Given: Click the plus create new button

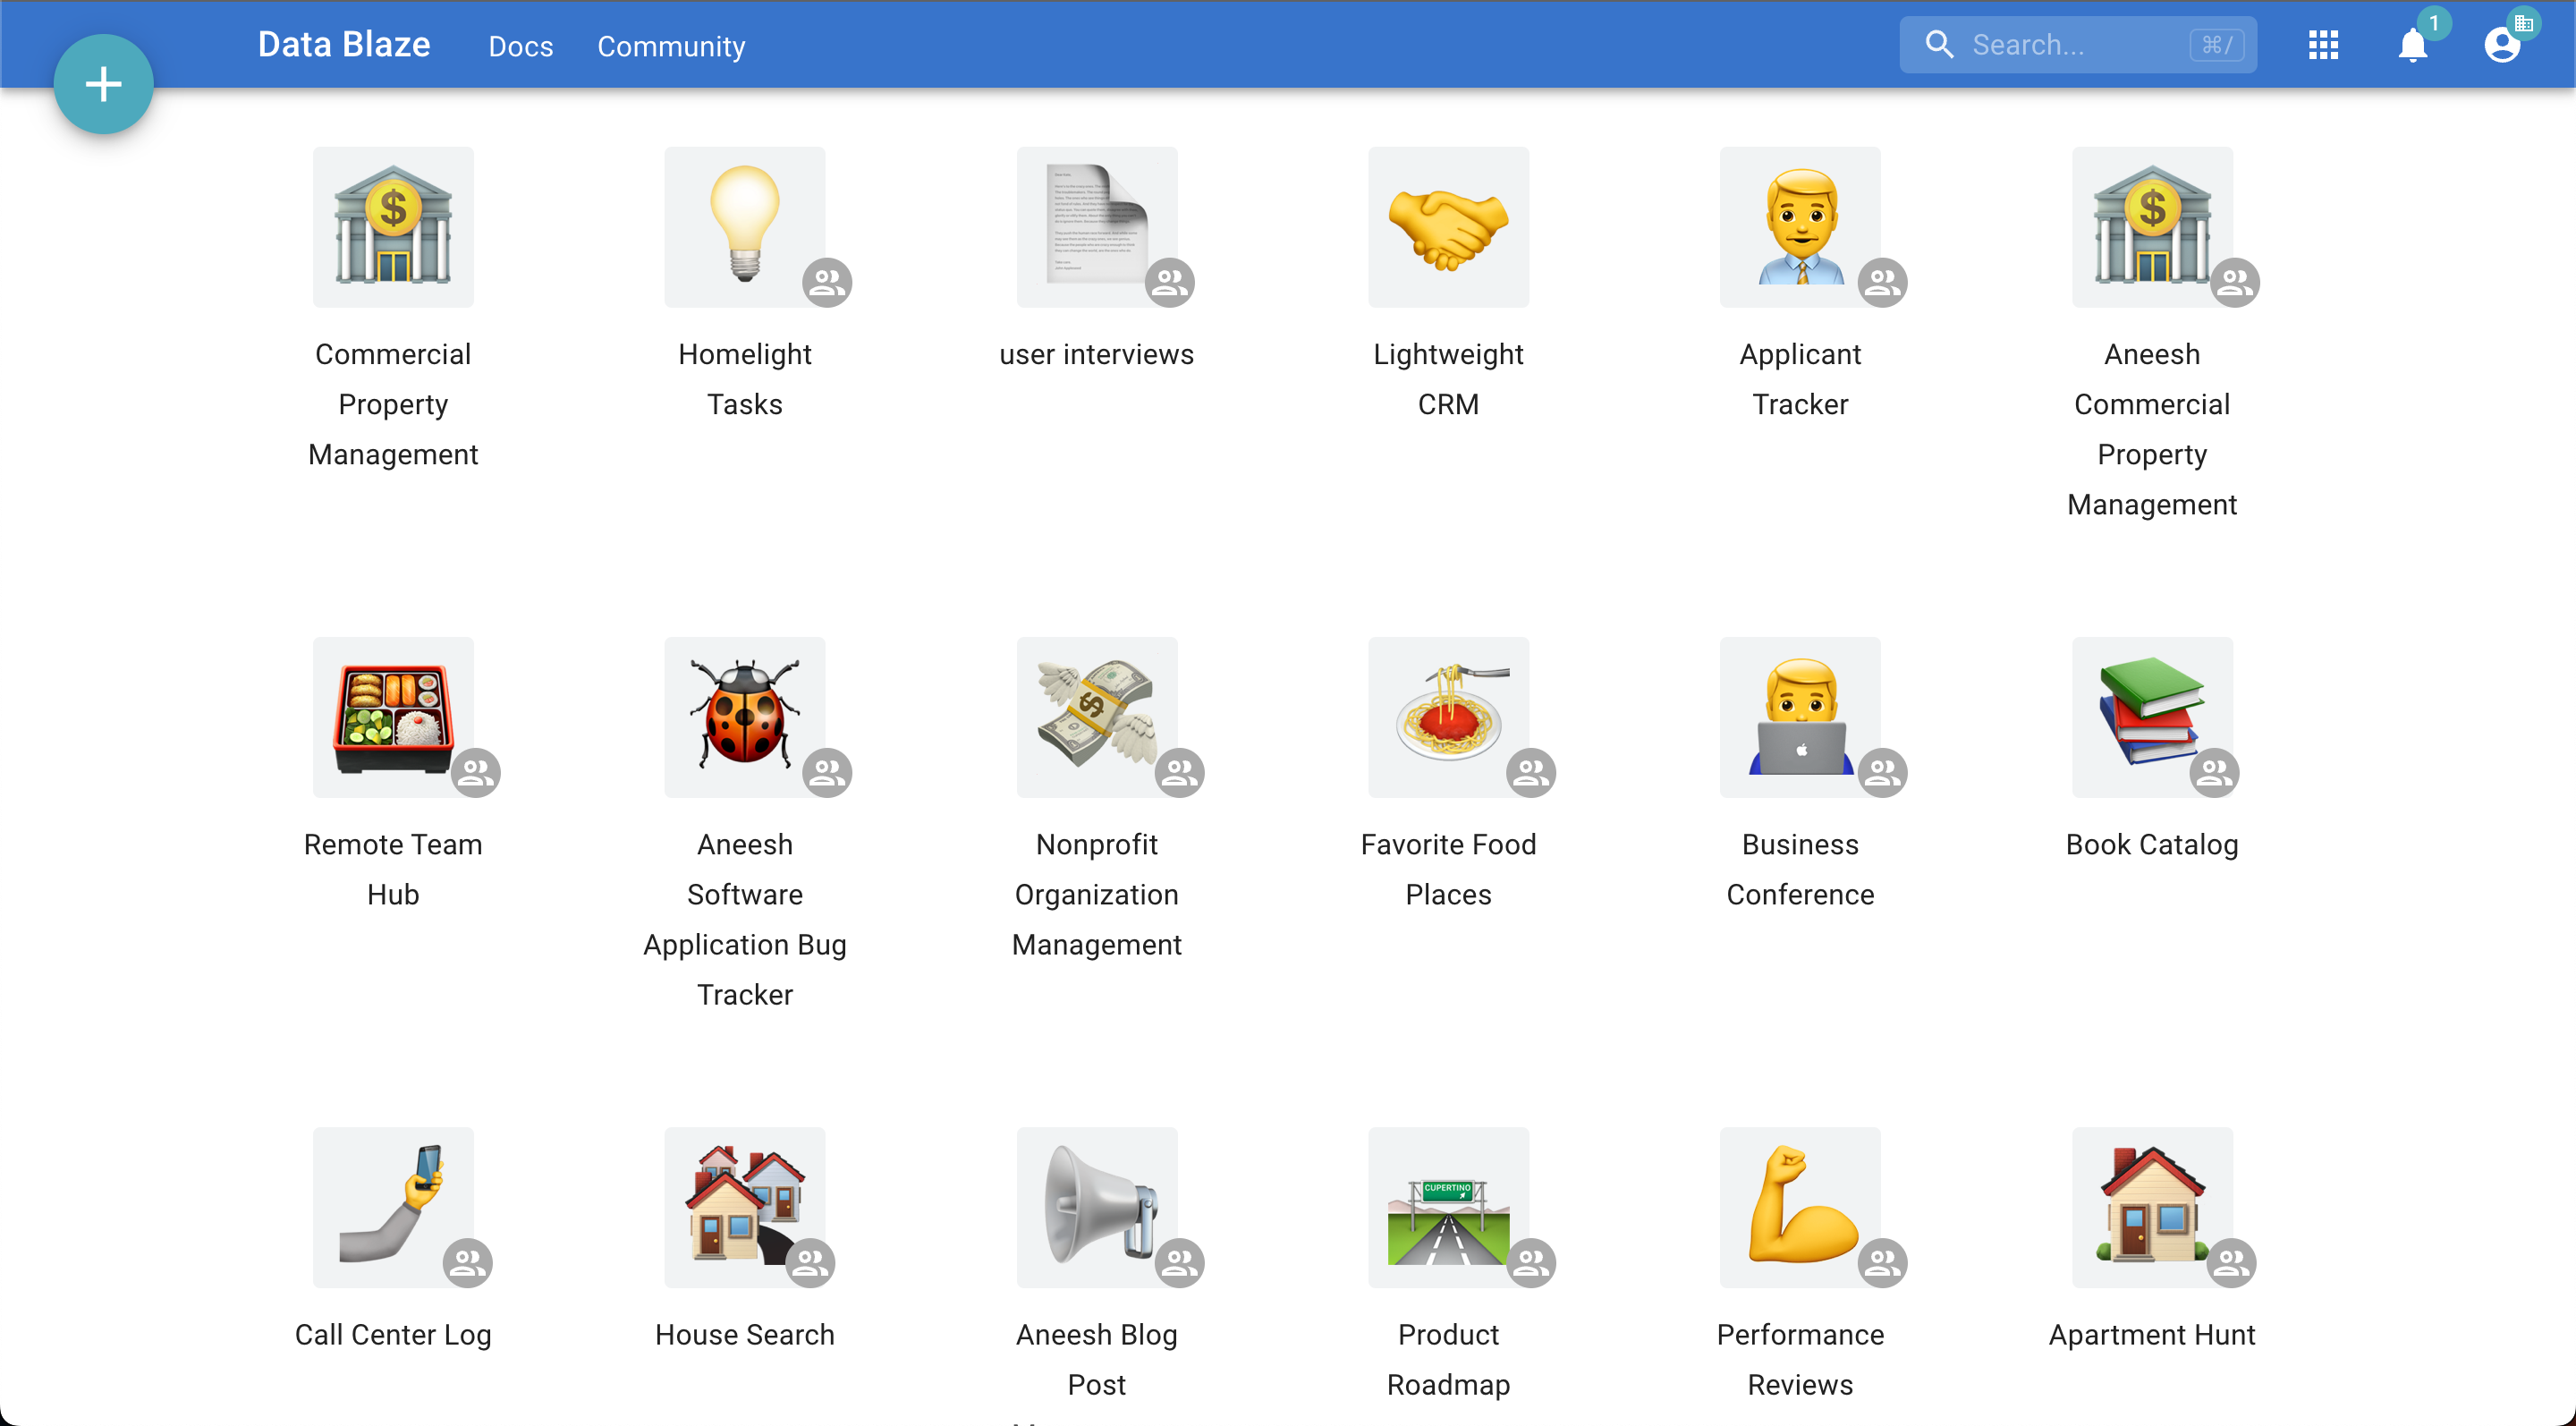Looking at the screenshot, I should [103, 84].
